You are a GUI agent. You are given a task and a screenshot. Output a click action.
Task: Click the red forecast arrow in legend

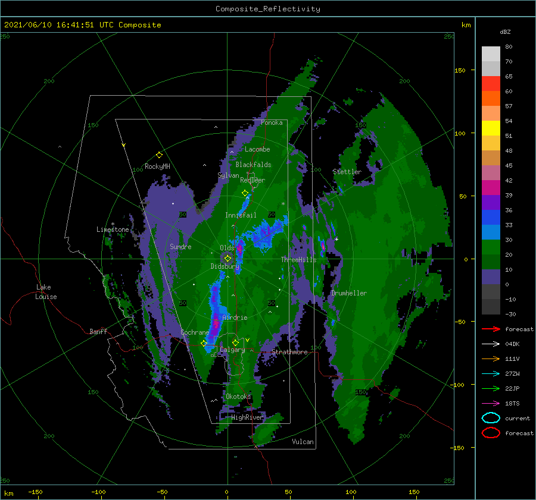coord(491,329)
